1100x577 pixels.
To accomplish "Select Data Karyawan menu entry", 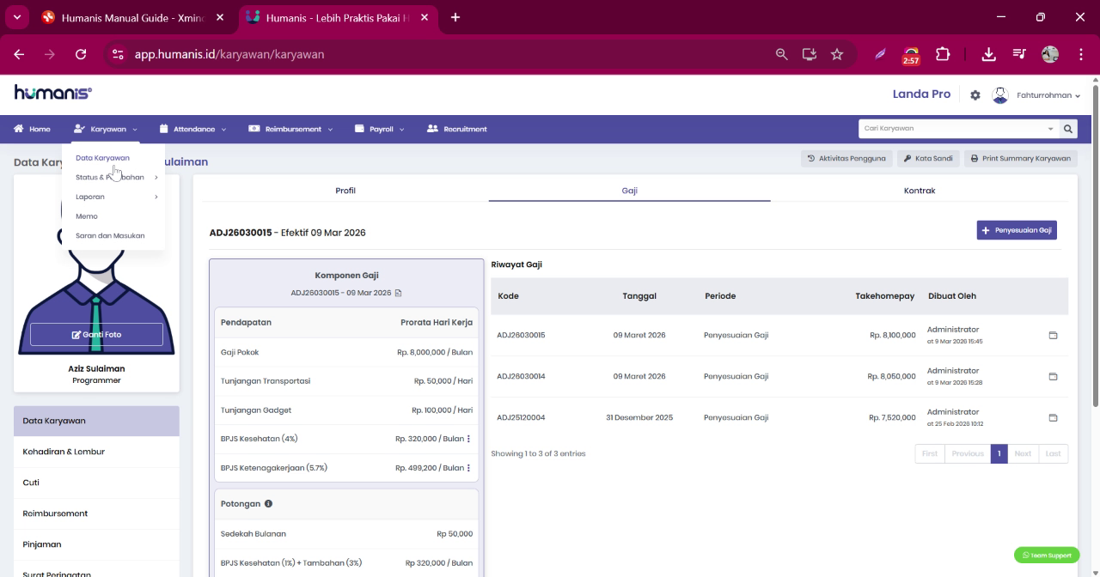I will click(102, 158).
